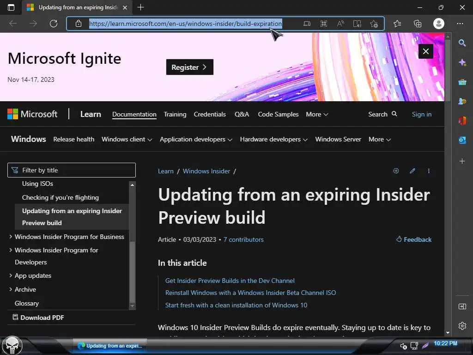This screenshot has width=473, height=355.
Task: Open the Windows product link
Action: (28, 139)
